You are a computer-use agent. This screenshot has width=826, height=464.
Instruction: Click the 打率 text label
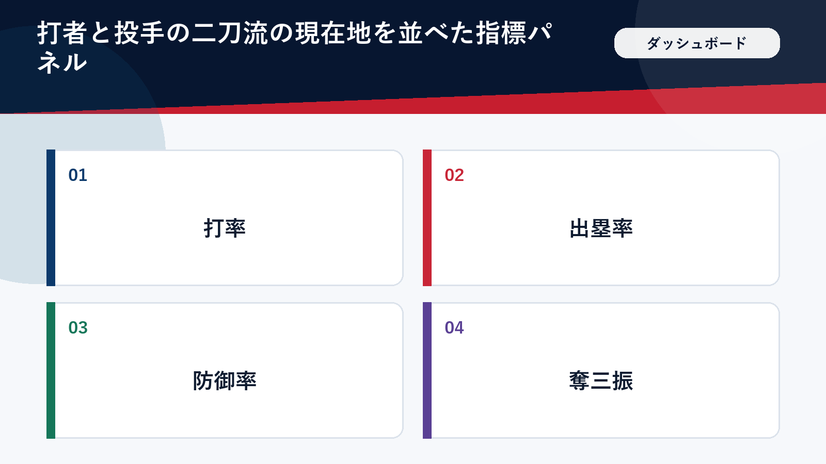(x=225, y=228)
